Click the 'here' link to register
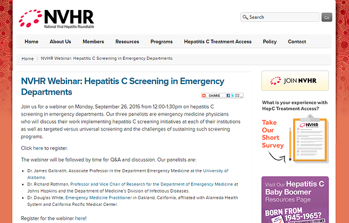This screenshot has height=223, width=349. (38, 148)
